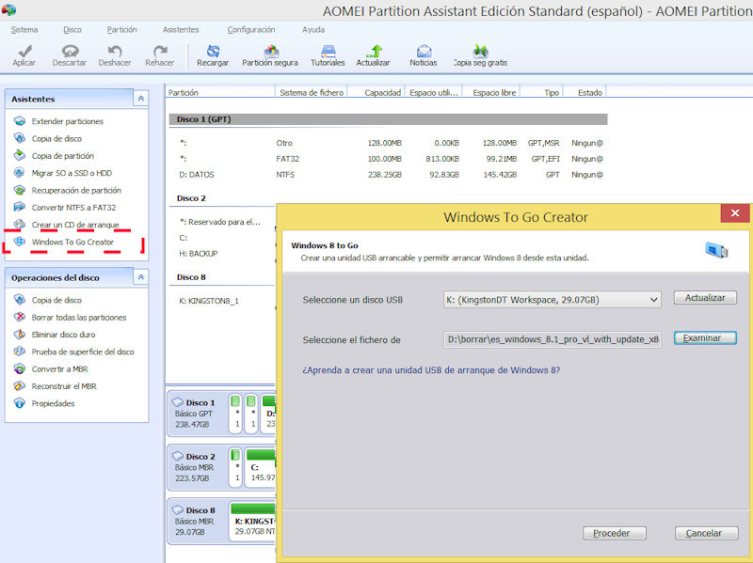Click the Deshacer undo icon
The image size is (753, 563).
tap(114, 55)
